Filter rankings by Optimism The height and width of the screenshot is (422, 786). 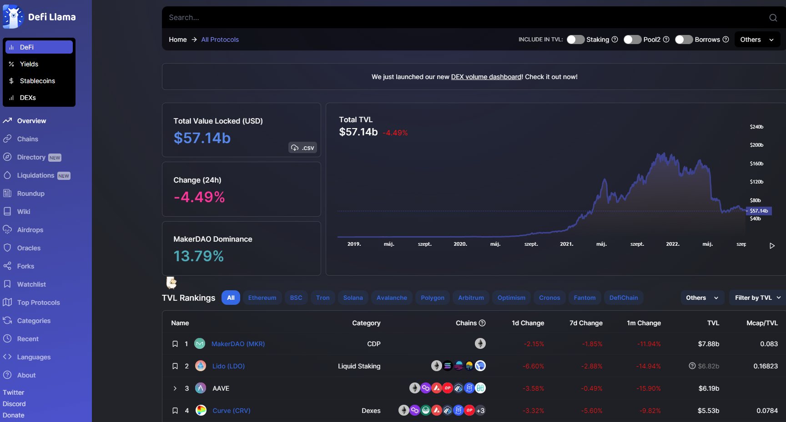(x=511, y=298)
